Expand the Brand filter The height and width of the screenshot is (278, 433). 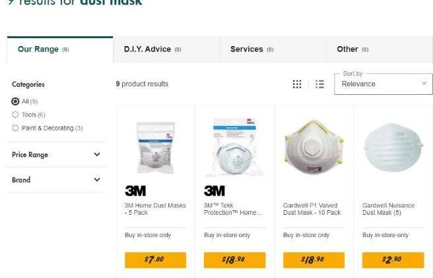tap(56, 180)
